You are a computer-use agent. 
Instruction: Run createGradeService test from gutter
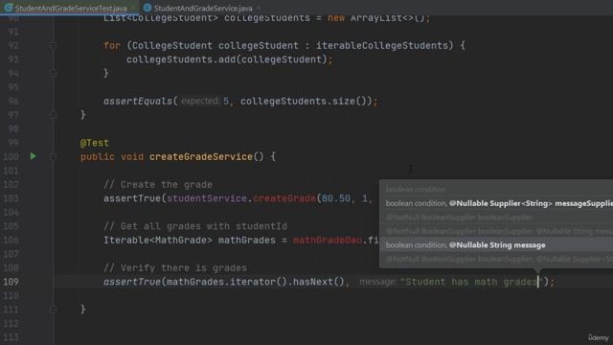point(34,156)
